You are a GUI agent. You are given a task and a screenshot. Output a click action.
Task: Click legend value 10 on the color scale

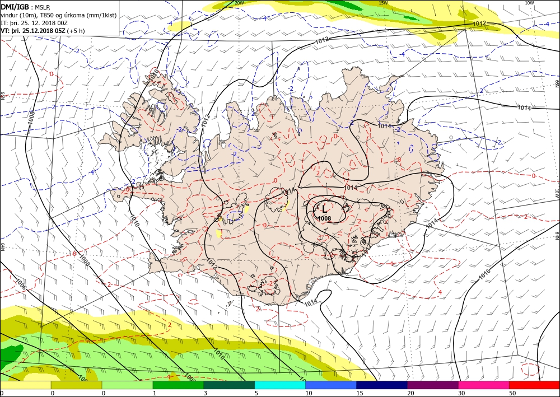(309, 393)
